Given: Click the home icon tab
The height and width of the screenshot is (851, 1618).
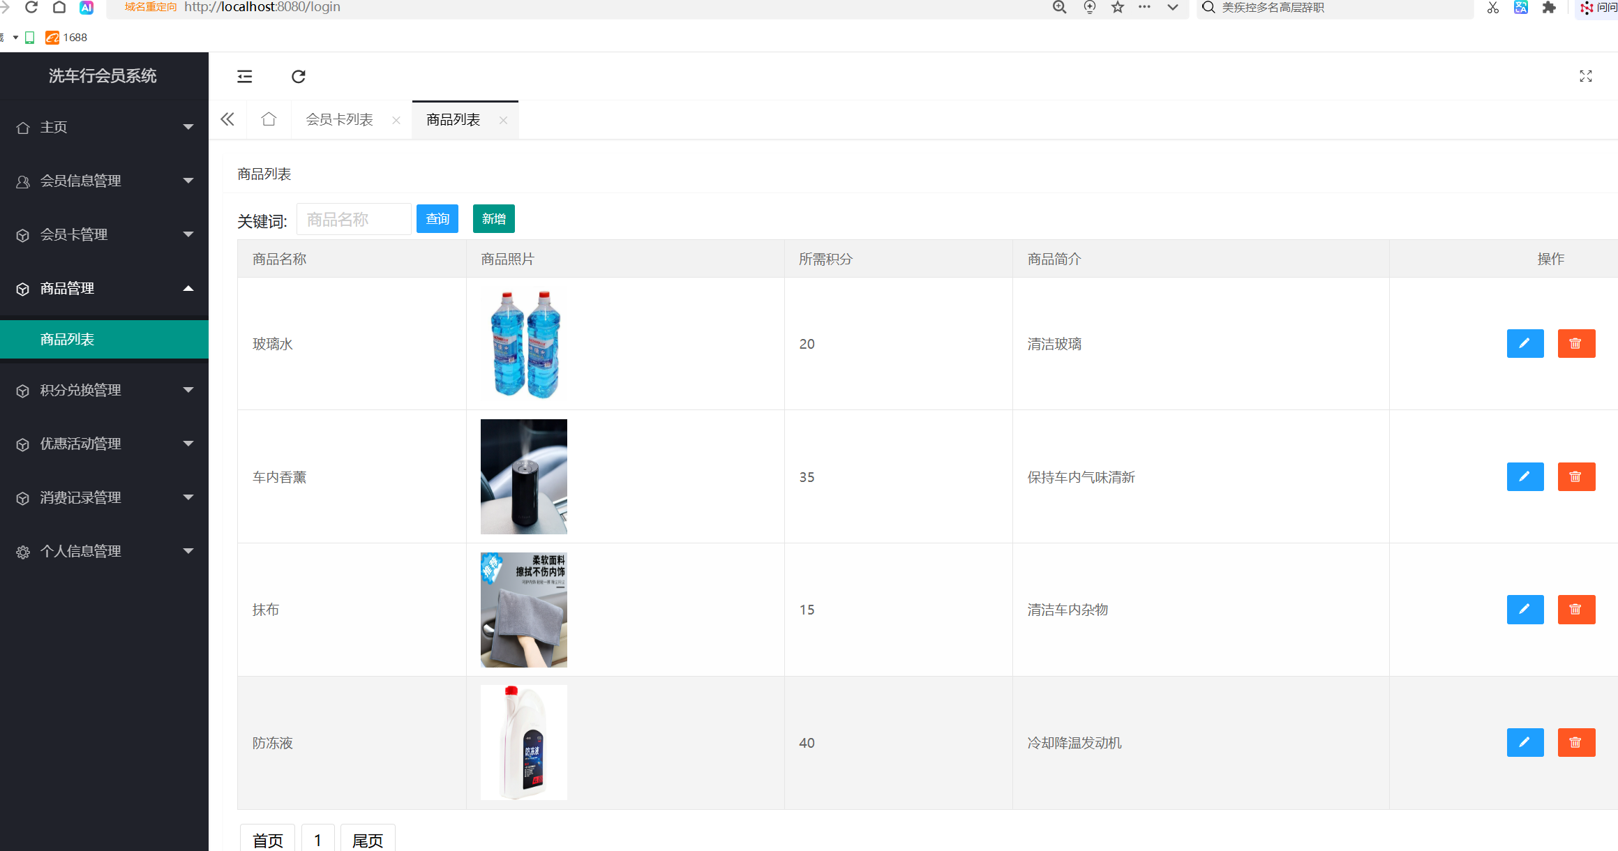Looking at the screenshot, I should [269, 119].
